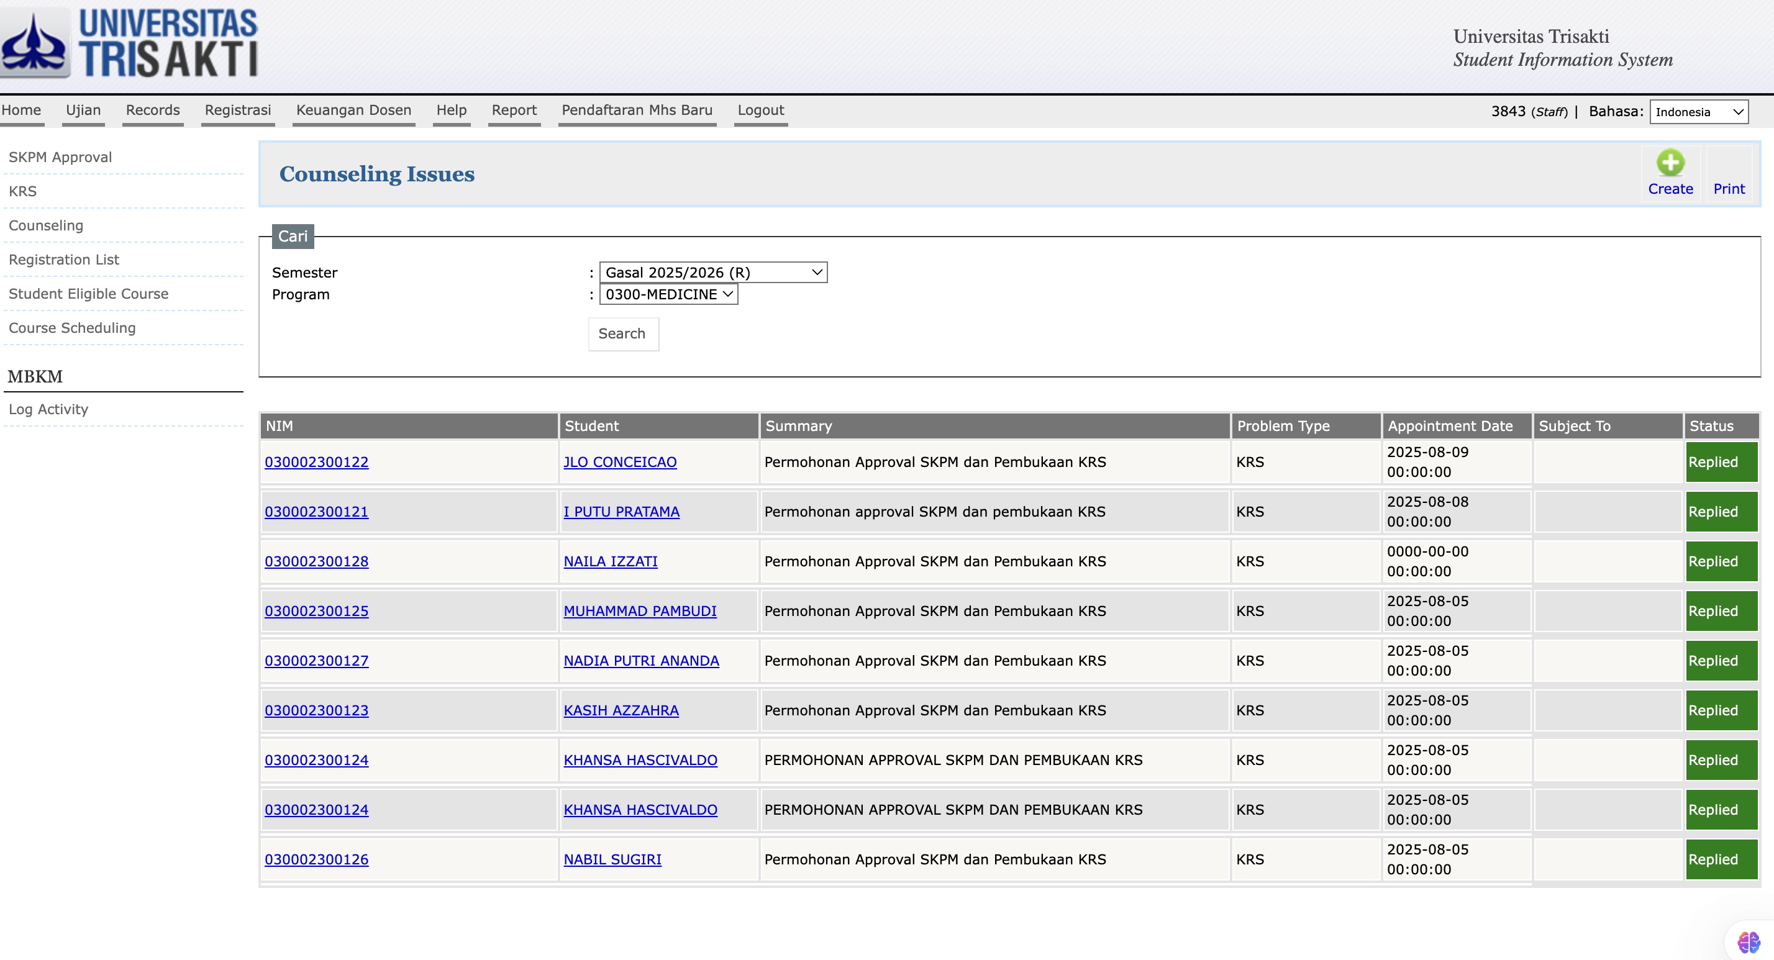Click the brain assistant icon at bottom right
The height and width of the screenshot is (960, 1774).
pos(1749,941)
